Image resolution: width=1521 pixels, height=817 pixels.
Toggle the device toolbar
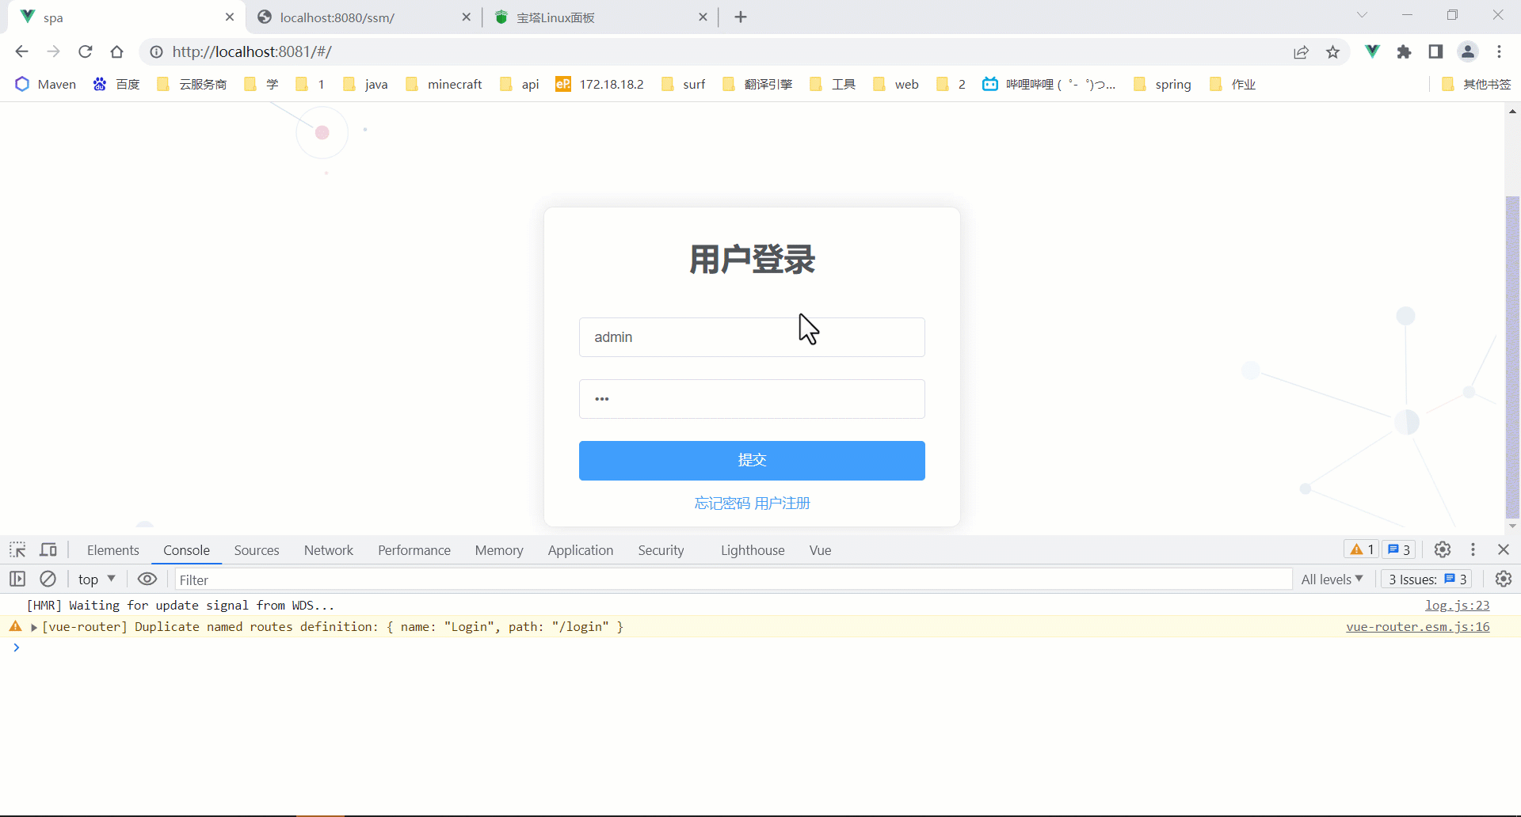[x=48, y=549]
